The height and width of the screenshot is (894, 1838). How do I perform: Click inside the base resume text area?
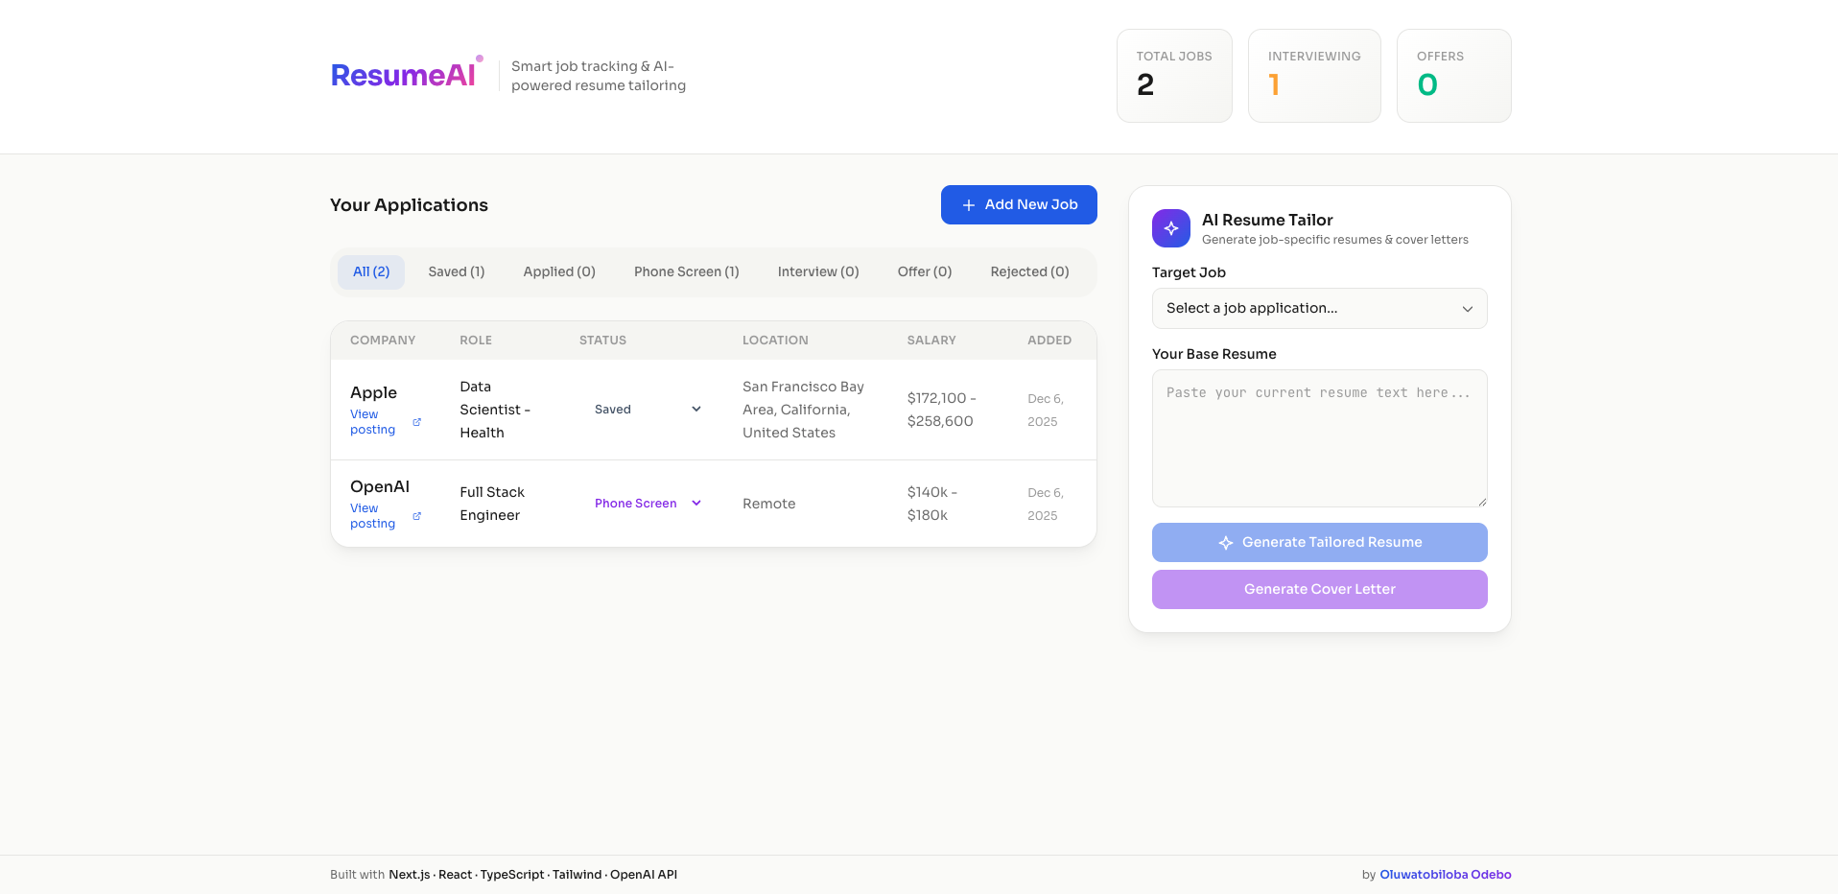pos(1319,438)
